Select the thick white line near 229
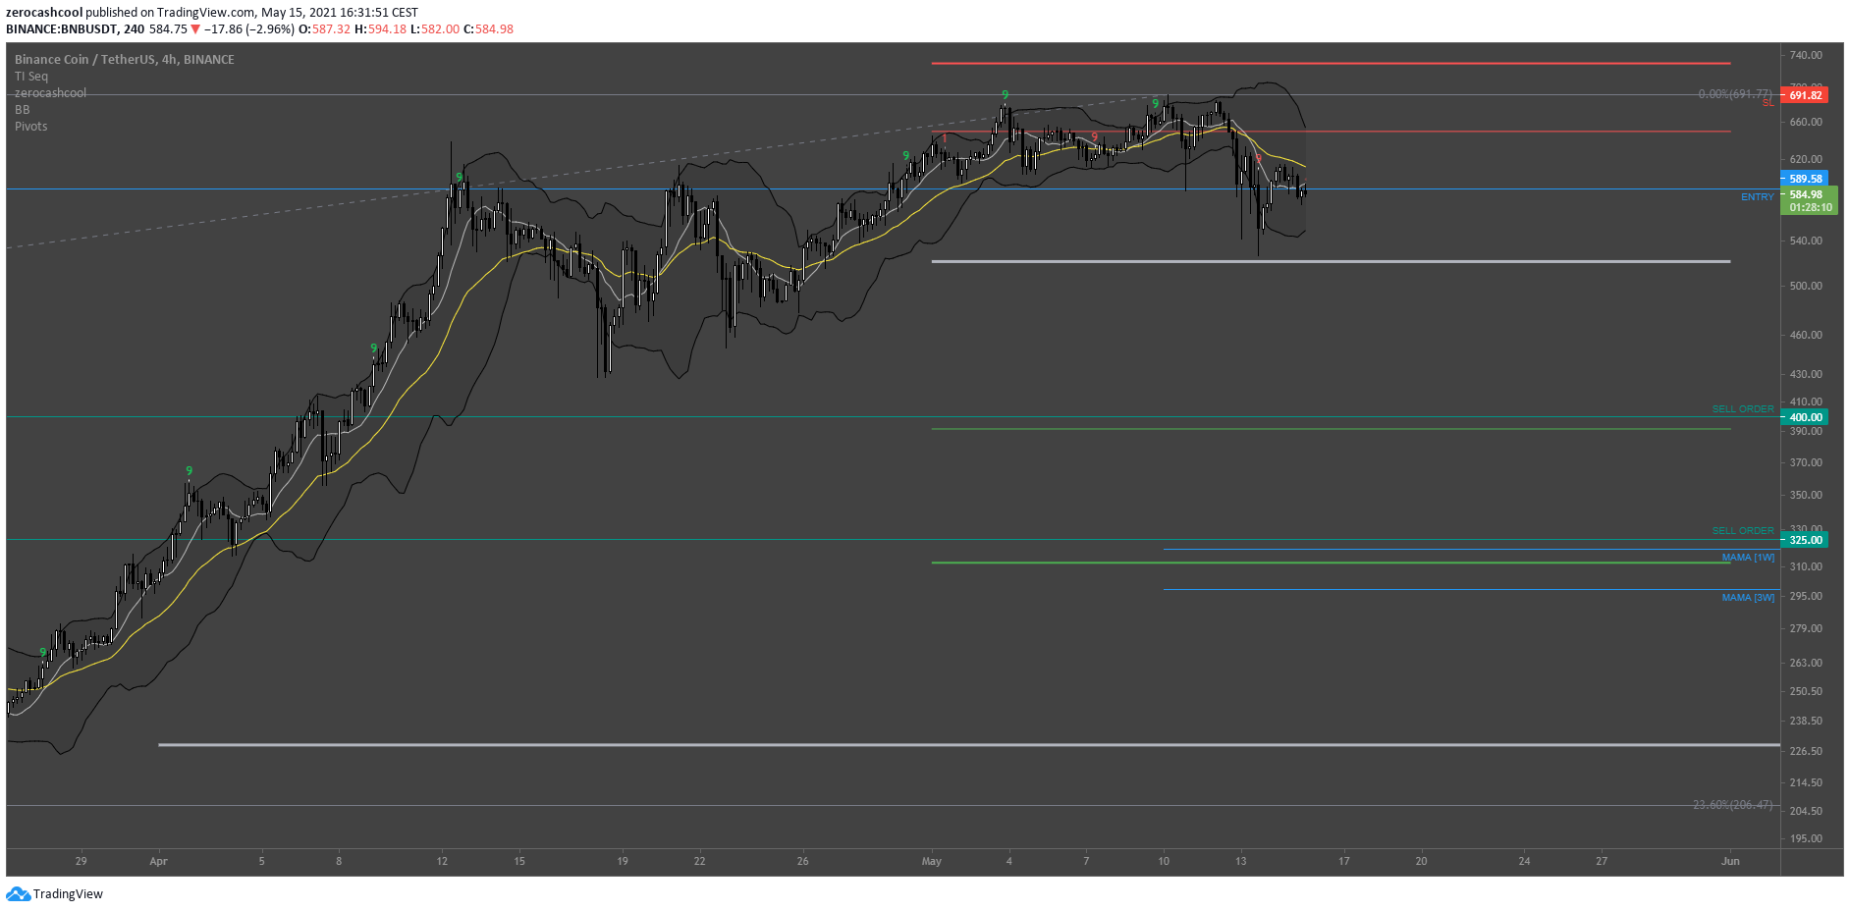Viewport: 1850px width, 912px height. pos(969,745)
